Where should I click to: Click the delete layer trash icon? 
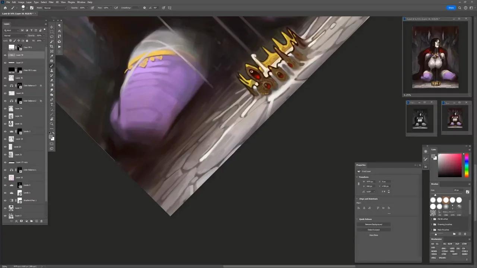[41, 221]
